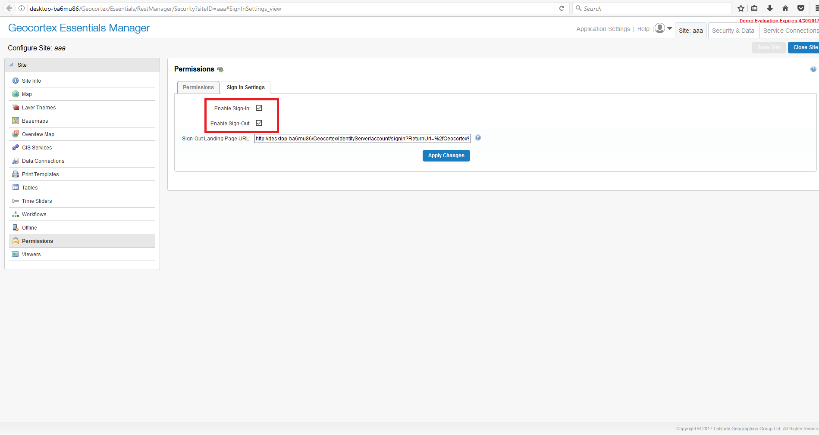
Task: Click the green icon beside Permissions heading
Action: [x=220, y=69]
